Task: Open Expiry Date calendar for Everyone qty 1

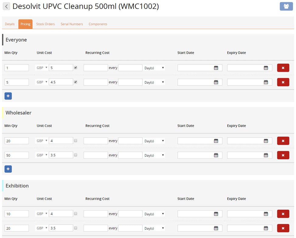Action: click(x=266, y=68)
